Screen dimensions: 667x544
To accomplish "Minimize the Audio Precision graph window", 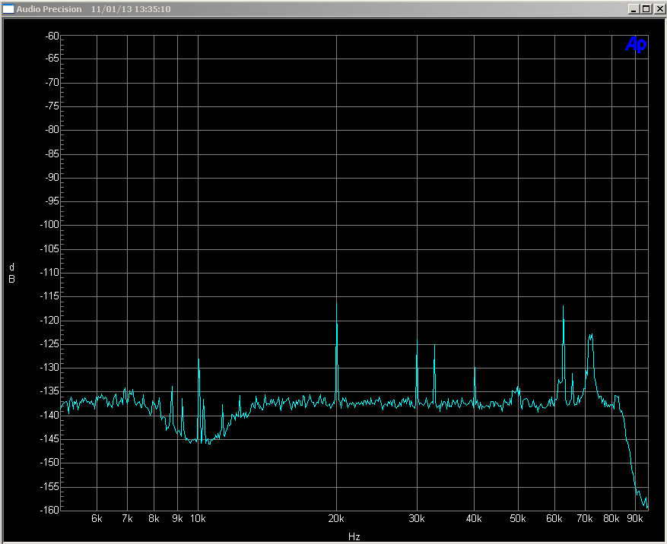I will pos(634,9).
